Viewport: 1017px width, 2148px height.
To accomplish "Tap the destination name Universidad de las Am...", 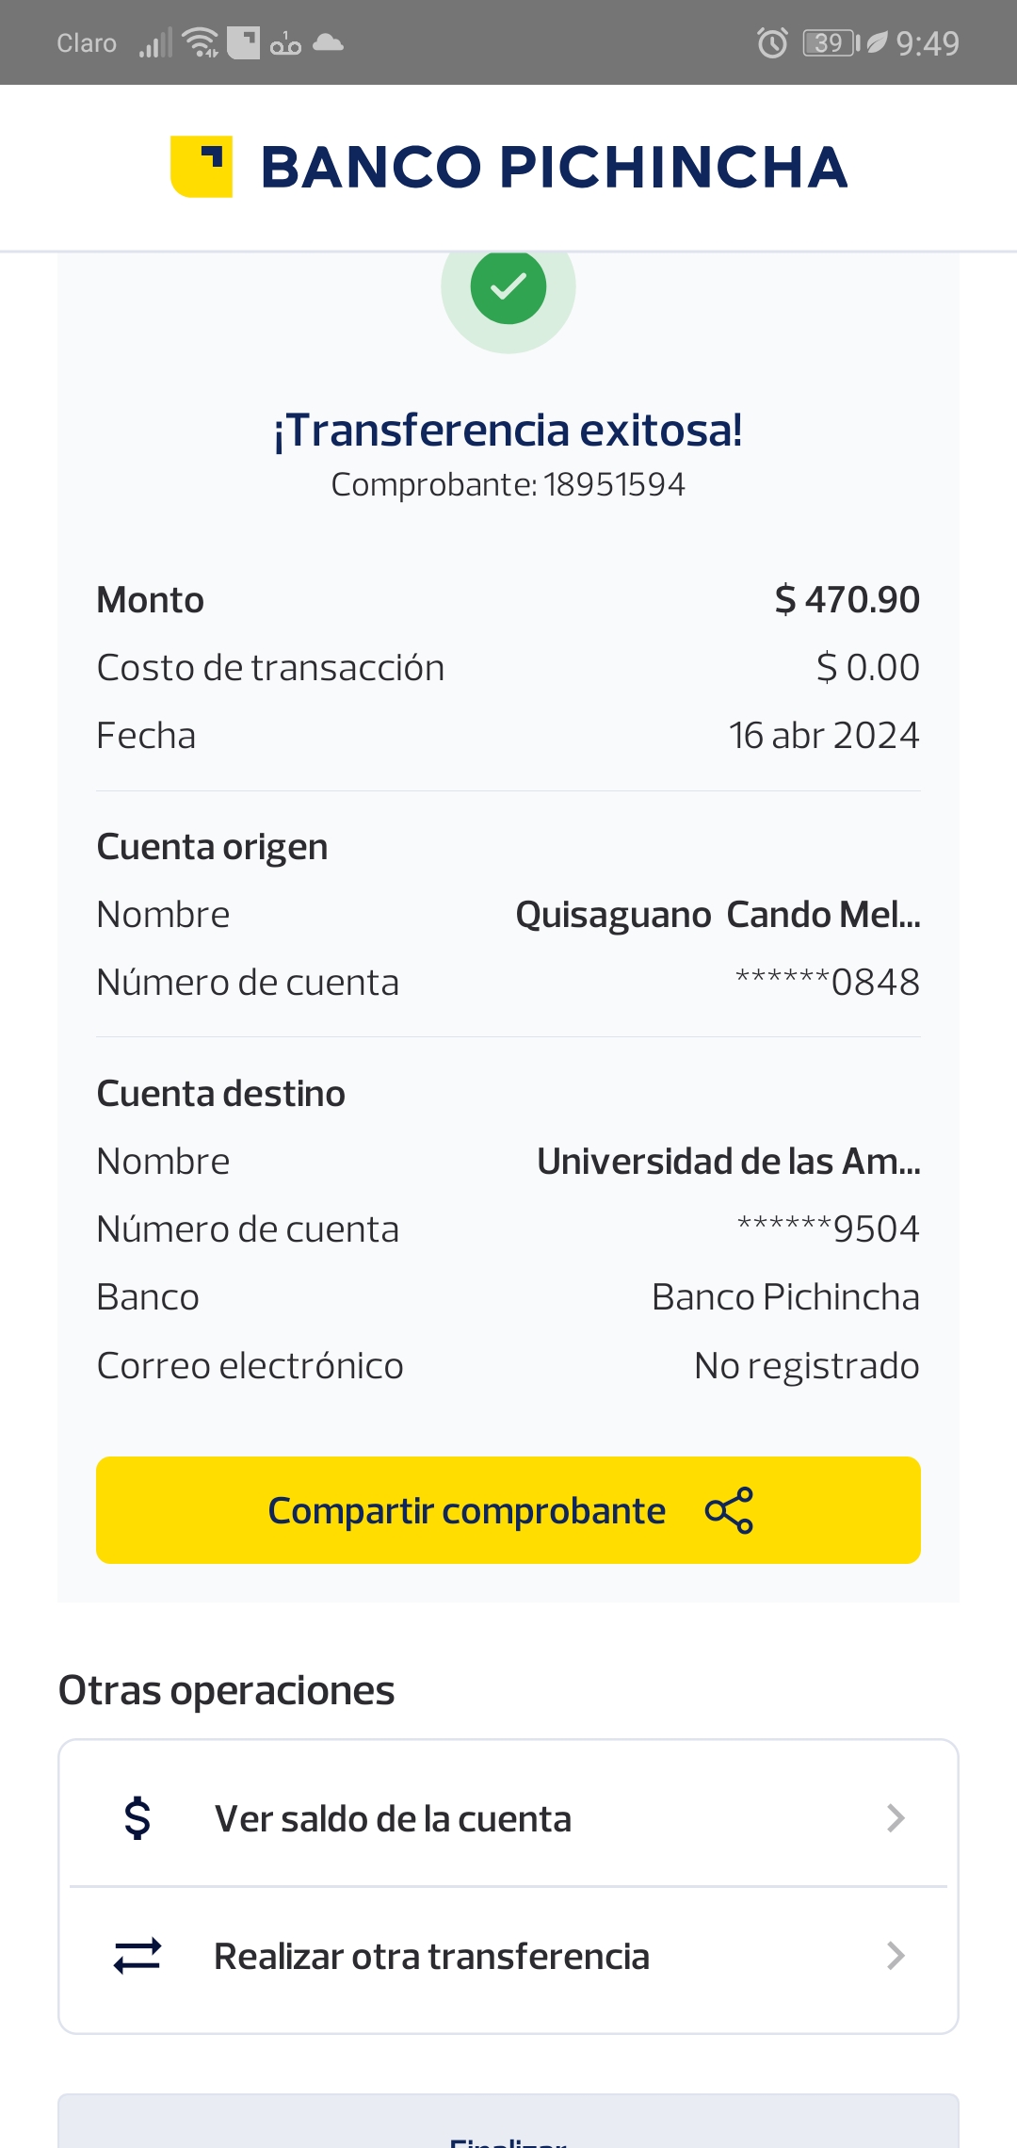I will tap(728, 1162).
